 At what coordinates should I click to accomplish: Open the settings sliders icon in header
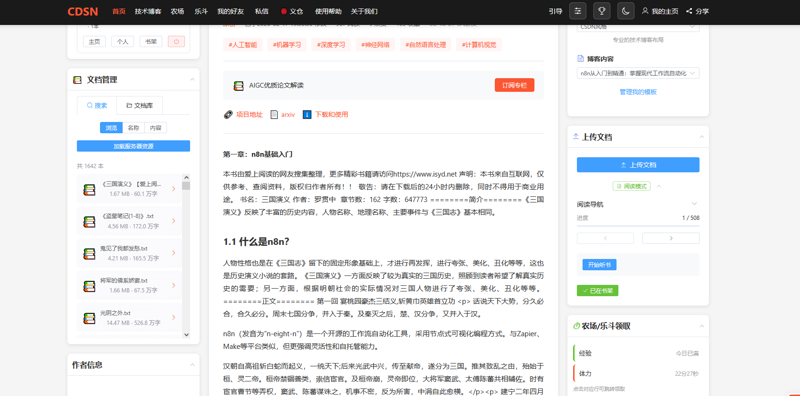(578, 11)
